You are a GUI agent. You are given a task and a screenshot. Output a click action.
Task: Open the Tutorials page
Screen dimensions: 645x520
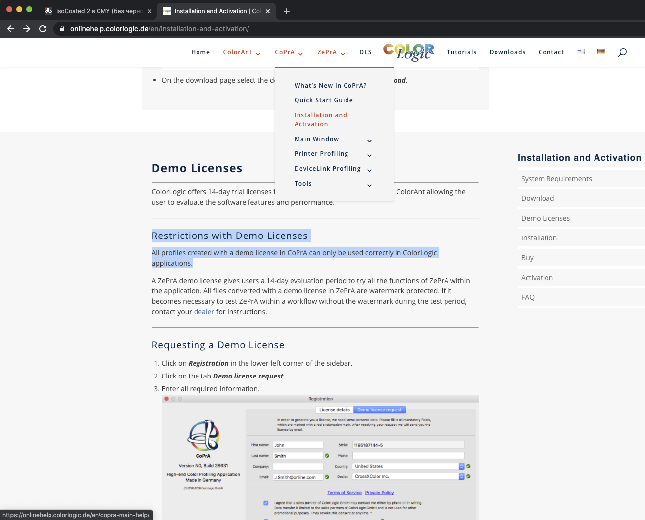[x=461, y=52]
